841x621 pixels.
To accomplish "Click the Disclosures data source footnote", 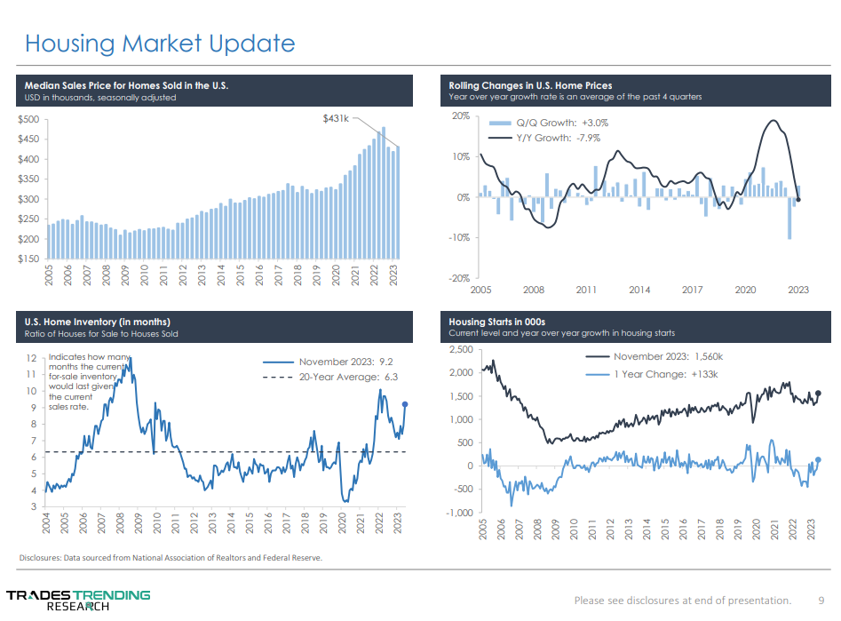I will coord(171,558).
